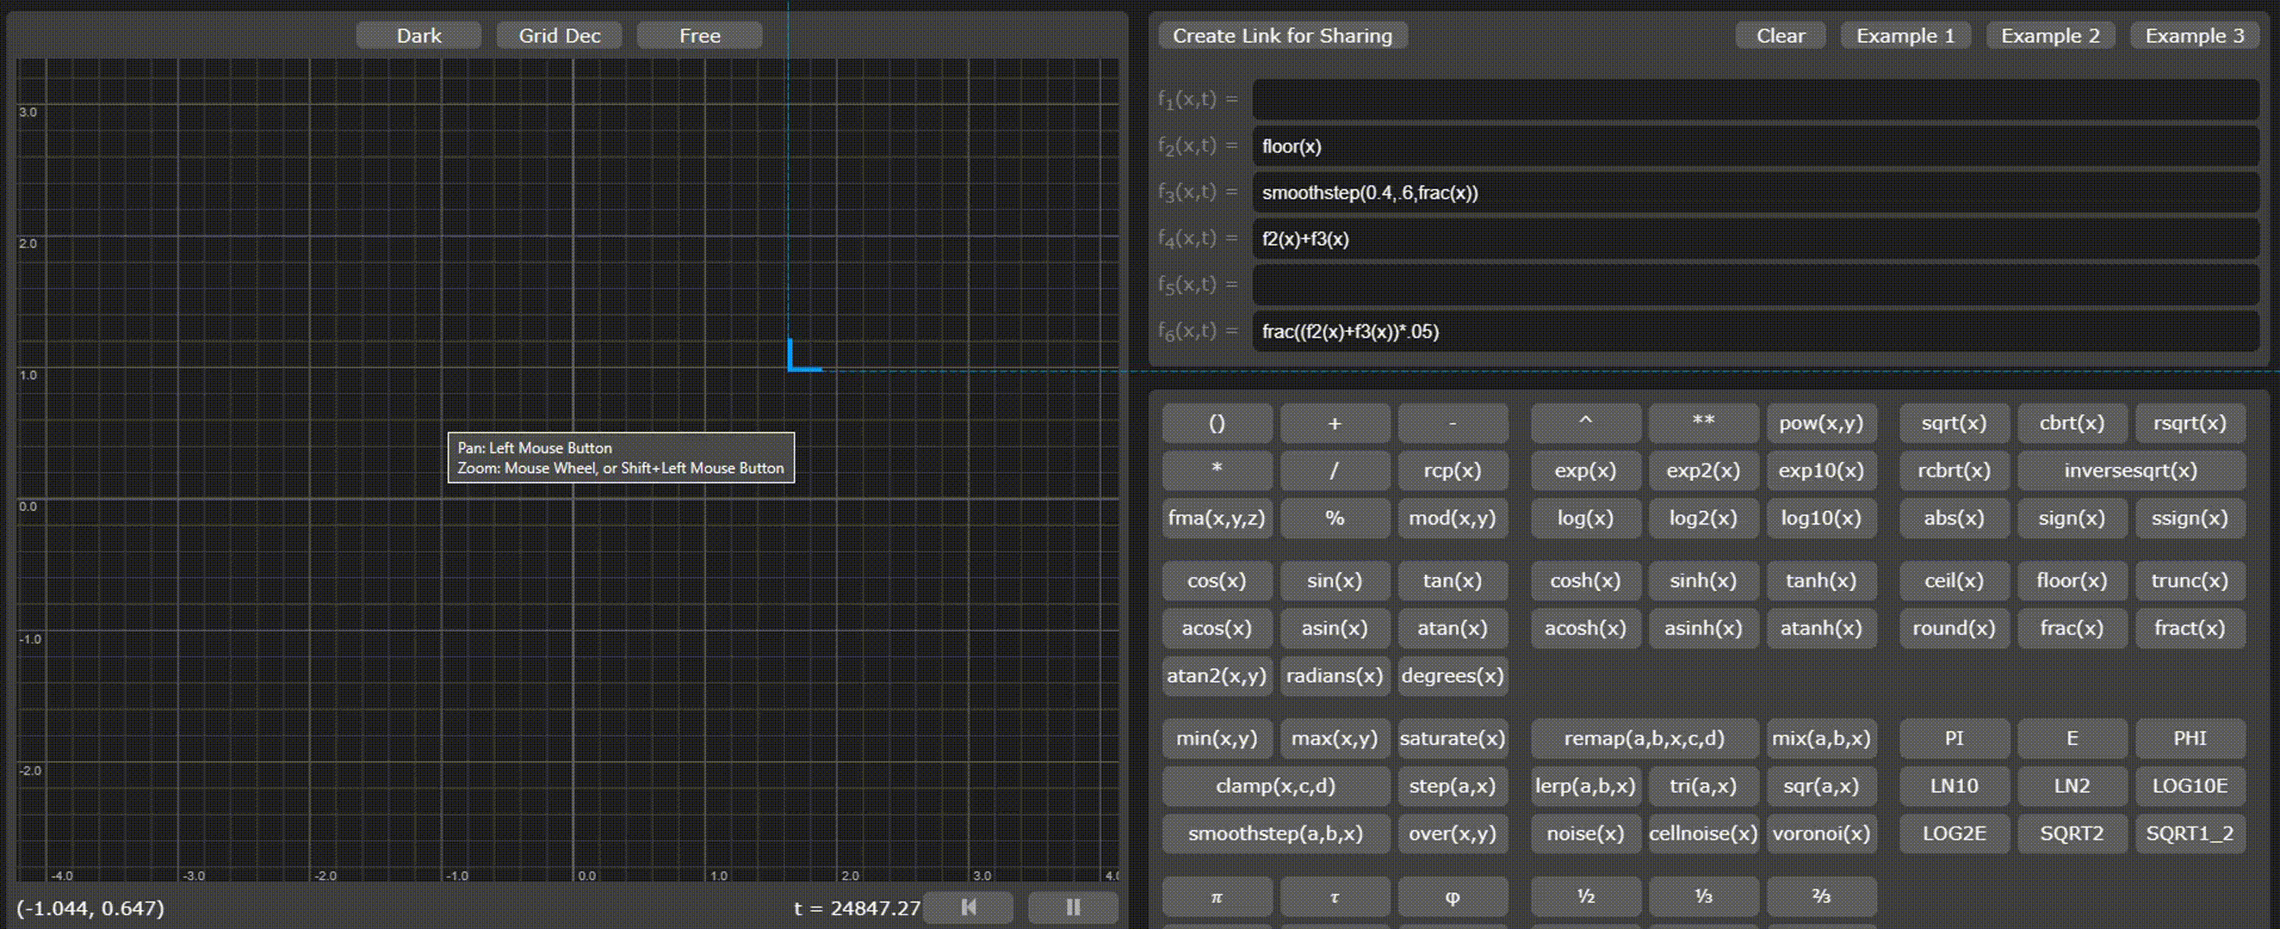The width and height of the screenshot is (2280, 929).
Task: Toggle Grid Dec display mode
Action: 559,35
